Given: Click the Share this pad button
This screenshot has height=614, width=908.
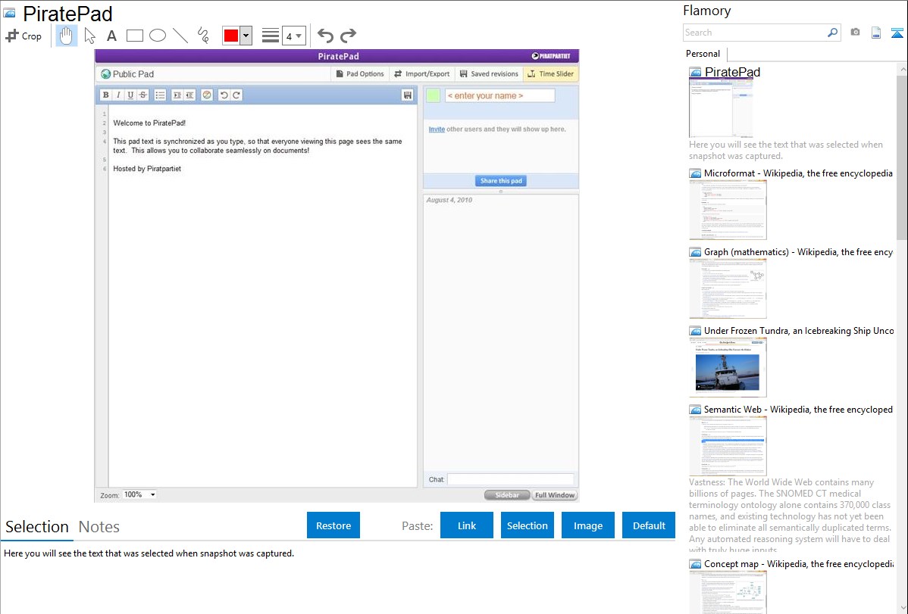Looking at the screenshot, I should (x=501, y=180).
